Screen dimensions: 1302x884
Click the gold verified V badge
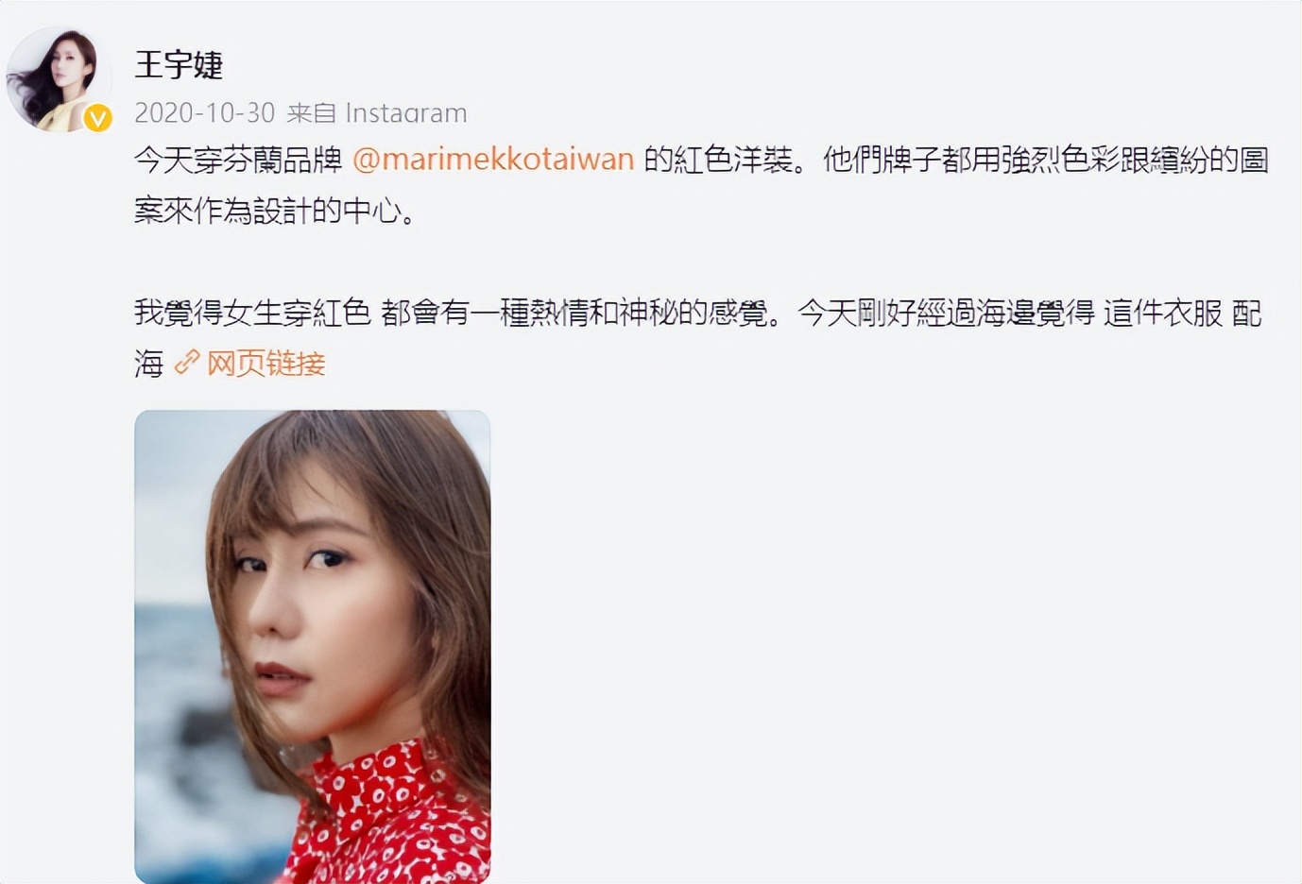click(97, 118)
